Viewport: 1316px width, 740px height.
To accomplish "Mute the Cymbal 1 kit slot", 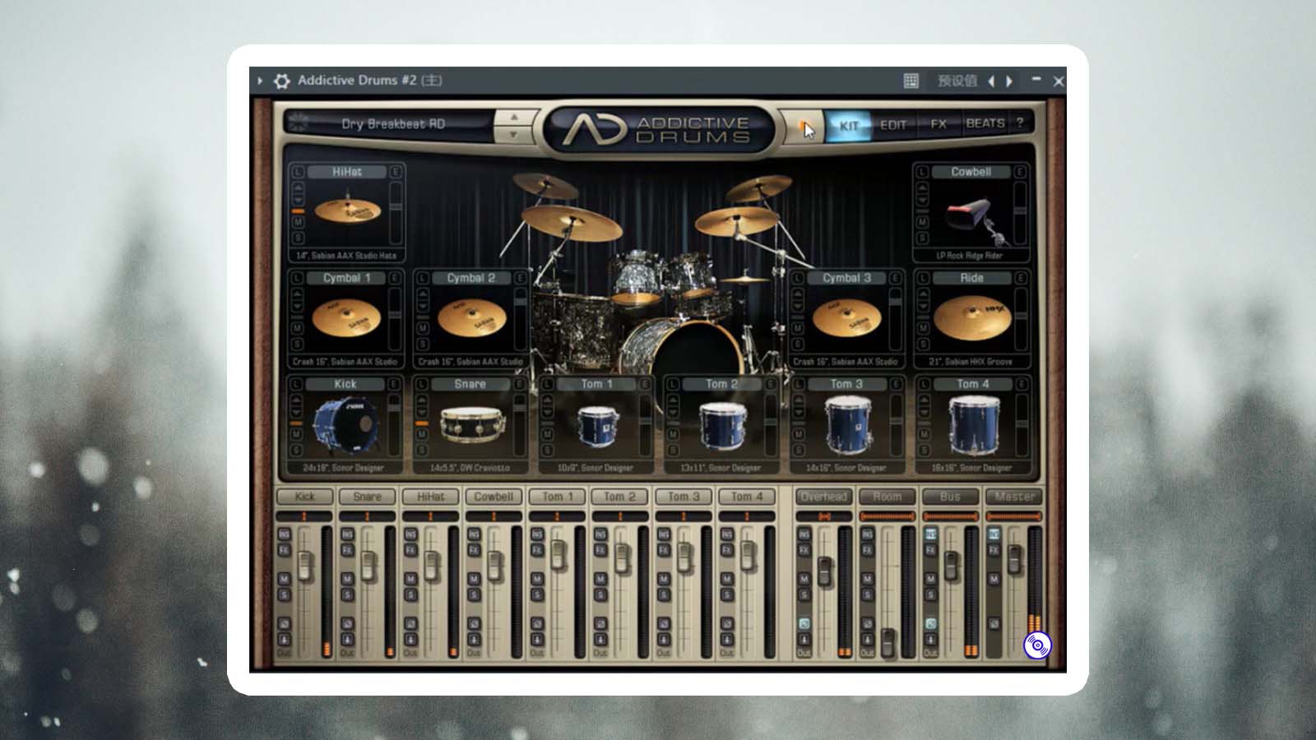I will (298, 328).
